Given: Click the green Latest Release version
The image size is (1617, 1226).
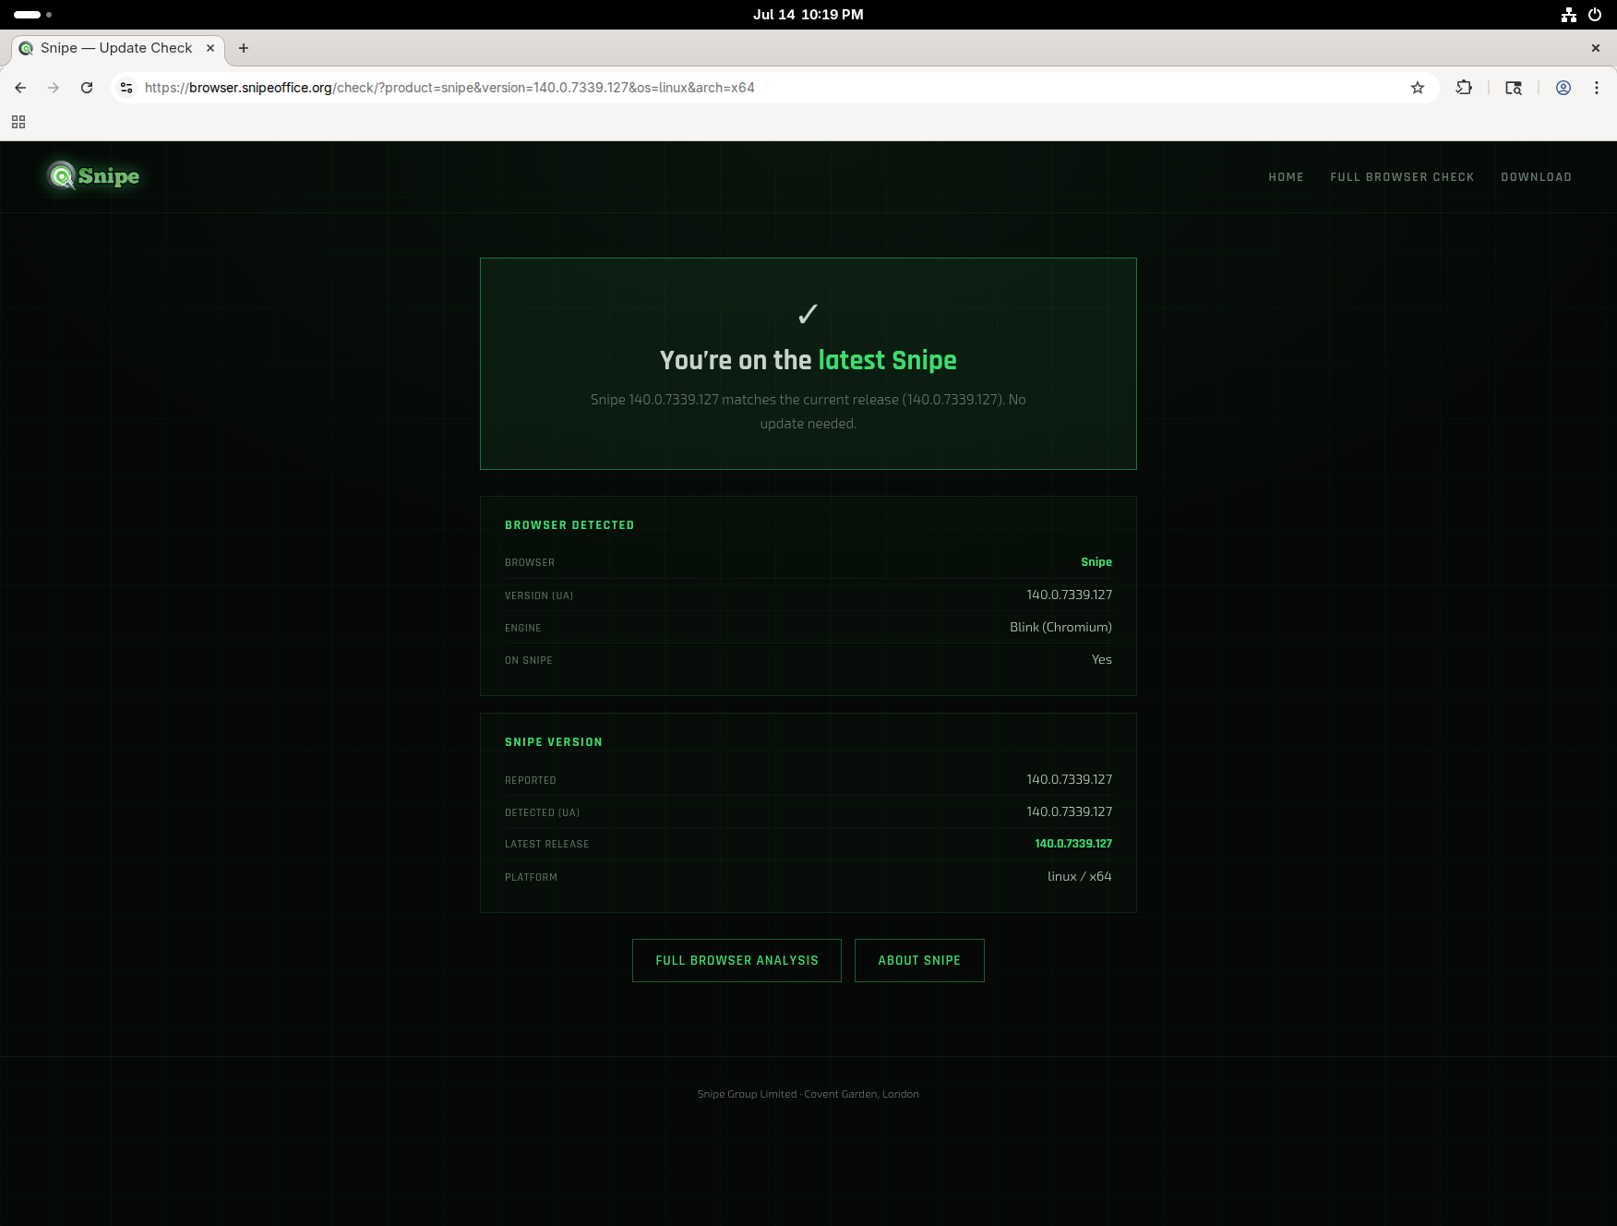Looking at the screenshot, I should pos(1073,844).
